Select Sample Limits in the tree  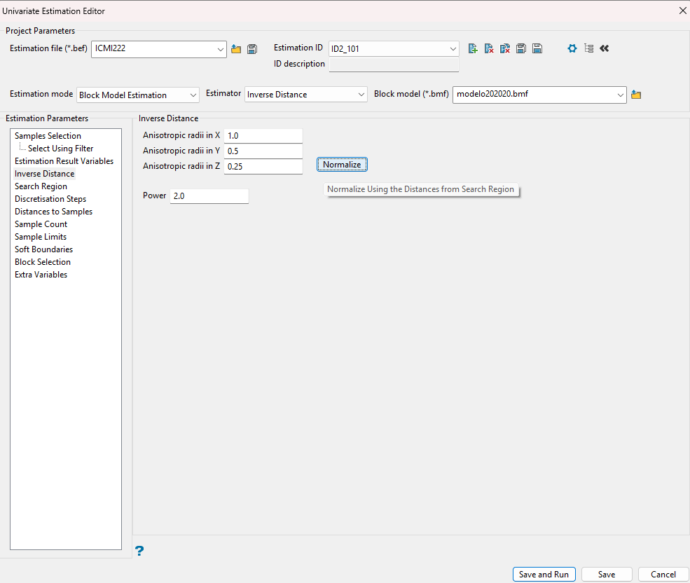[41, 237]
